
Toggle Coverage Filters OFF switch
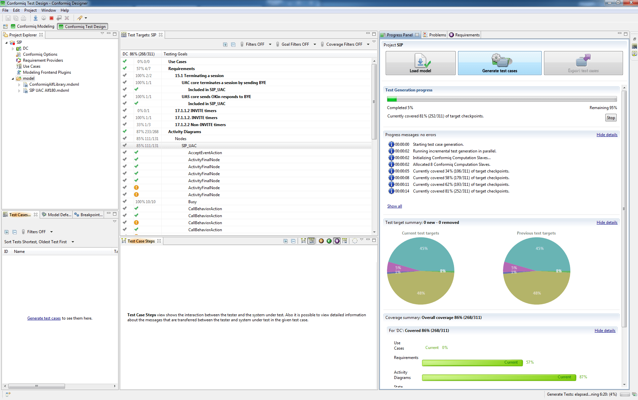point(322,44)
